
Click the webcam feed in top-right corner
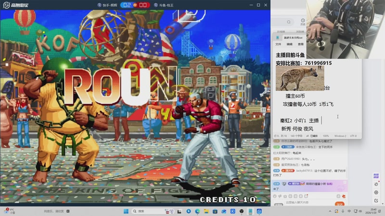coord(346,29)
